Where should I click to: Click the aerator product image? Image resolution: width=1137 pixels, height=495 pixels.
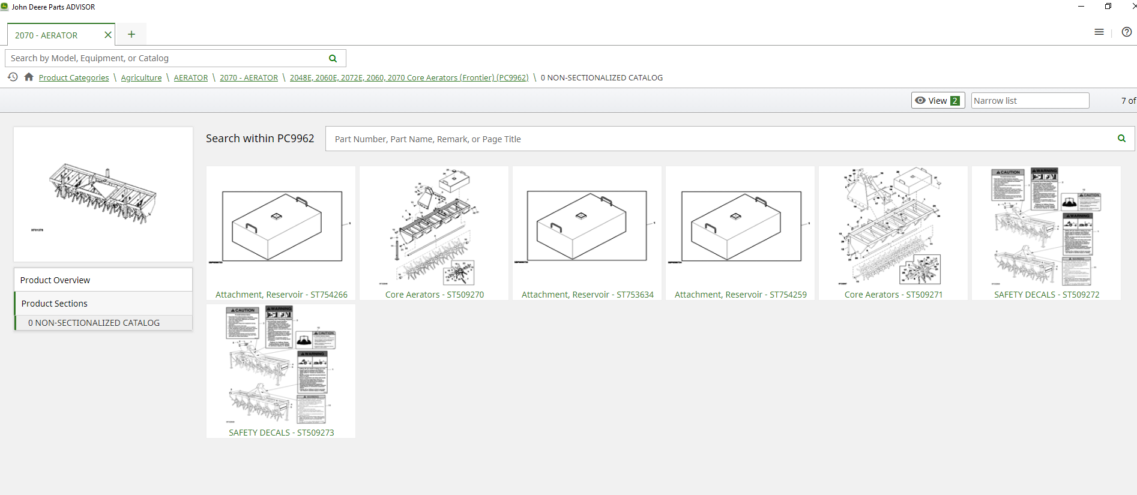coord(103,194)
